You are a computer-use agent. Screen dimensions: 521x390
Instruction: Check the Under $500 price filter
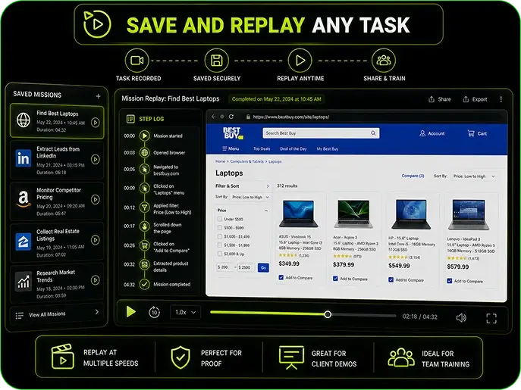(x=220, y=219)
